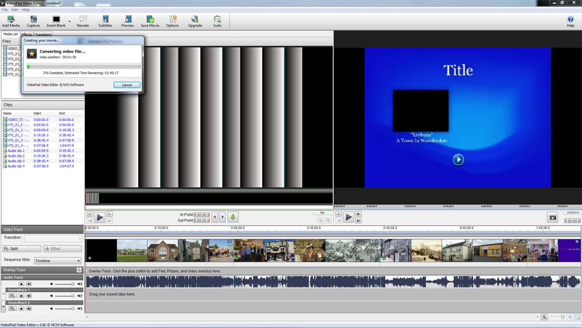Go to clip start in clip preview

(x=90, y=221)
